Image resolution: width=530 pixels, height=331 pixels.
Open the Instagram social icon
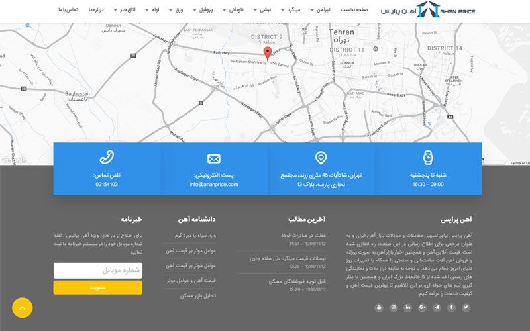(393, 307)
